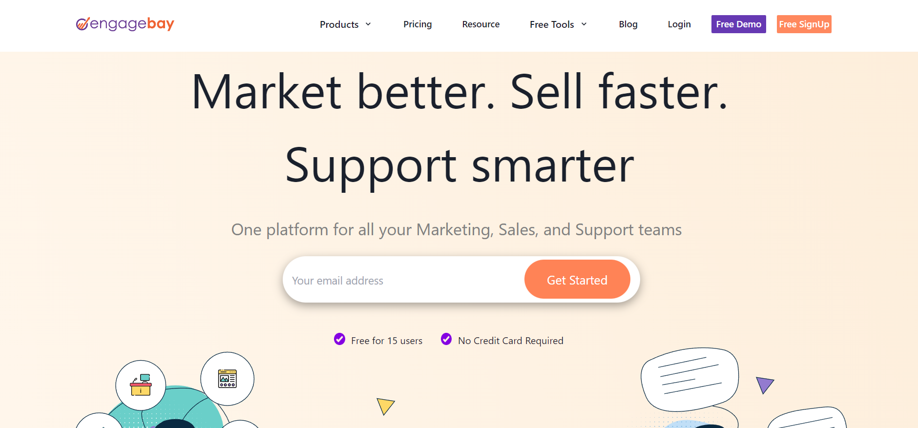Screen dimensions: 918x428
Task: Click the purple triangle shape
Action: click(x=764, y=384)
